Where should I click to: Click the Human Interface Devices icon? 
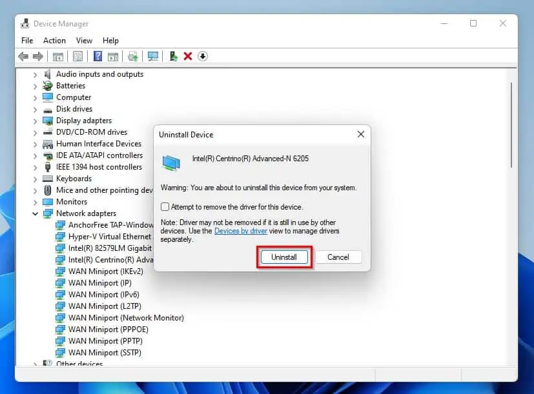coord(48,144)
